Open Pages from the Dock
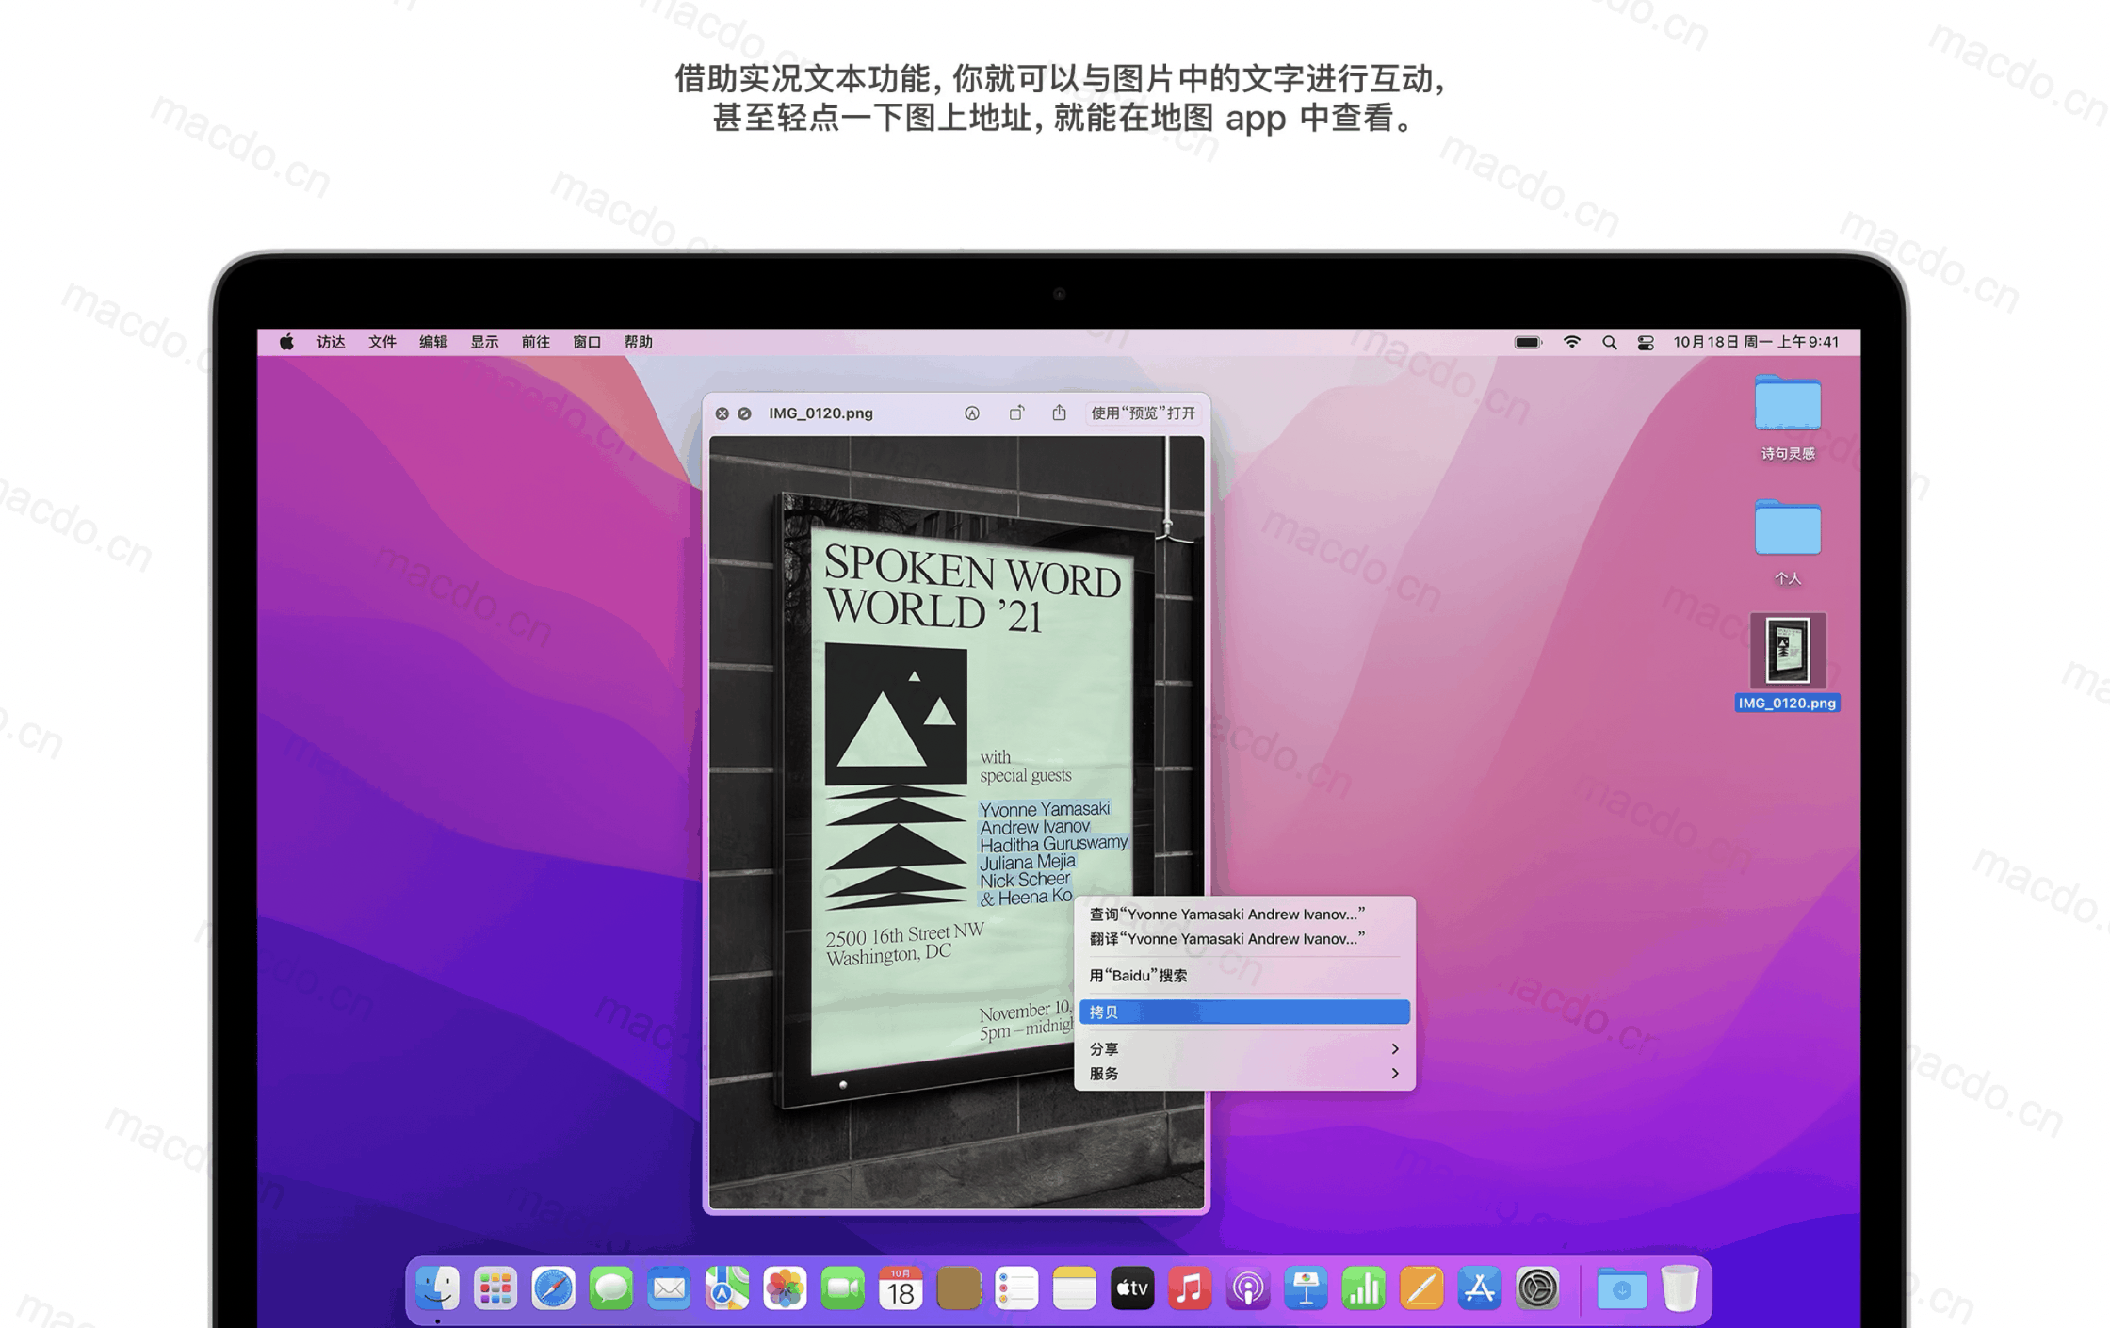The image size is (2110, 1328). [1421, 1288]
